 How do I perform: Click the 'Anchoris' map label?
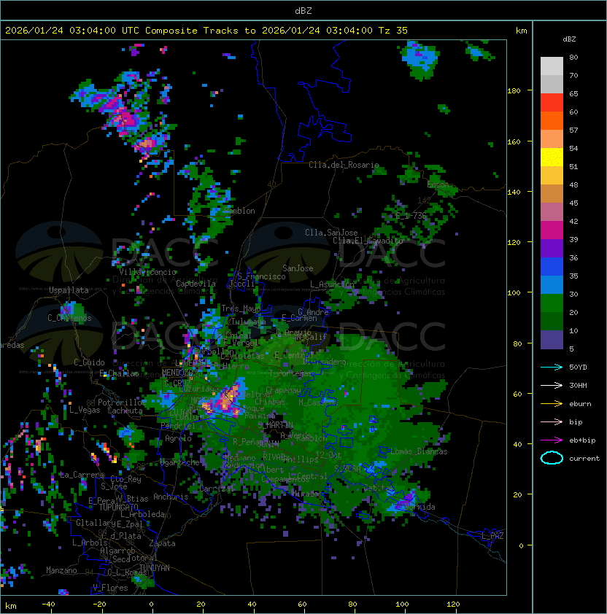pyautogui.click(x=171, y=497)
